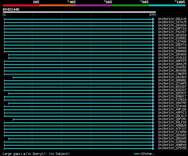Click the query end position label 104
The width and height of the screenshot is (188, 156).
pos(152,14)
